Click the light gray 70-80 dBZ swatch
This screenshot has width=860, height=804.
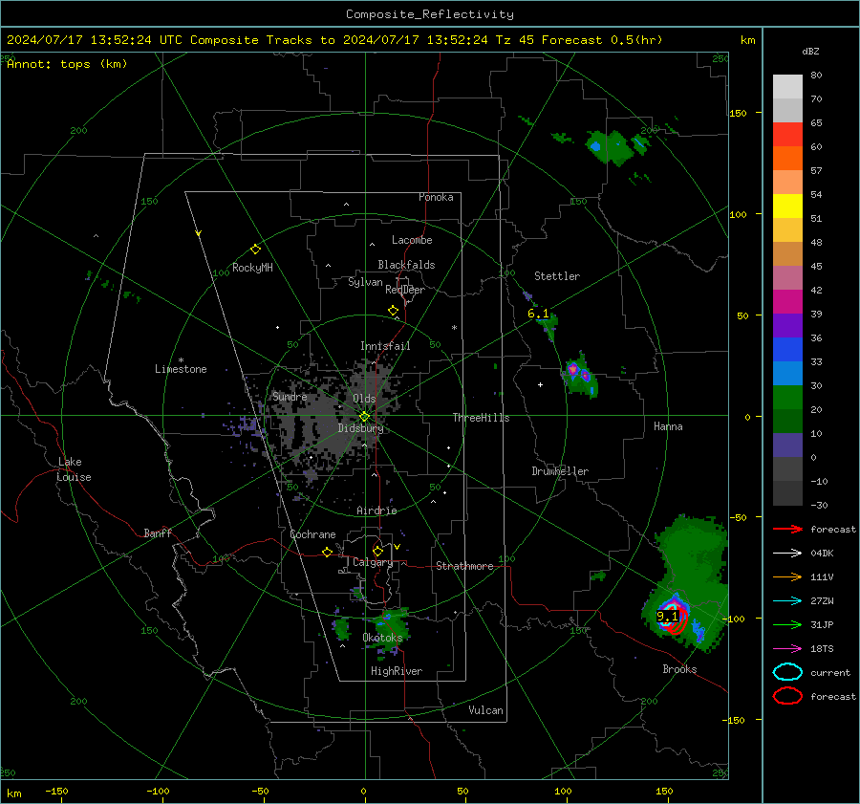[787, 86]
